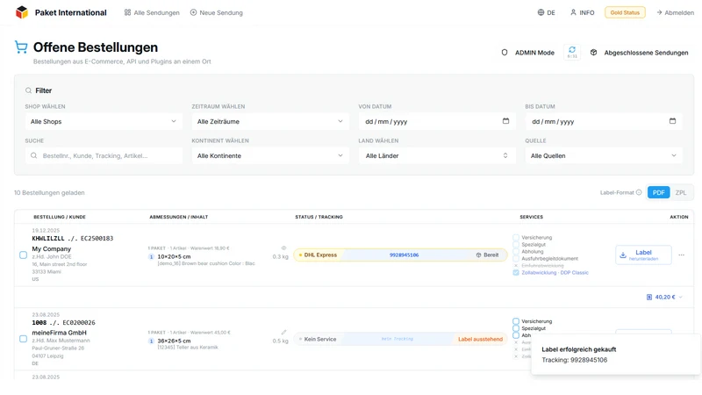Toggle Ausfuhrbegleitdokument for My Company order
This screenshot has height=395, width=702.
click(516, 258)
